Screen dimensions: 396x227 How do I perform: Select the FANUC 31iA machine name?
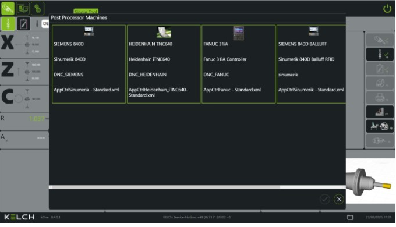click(x=215, y=44)
